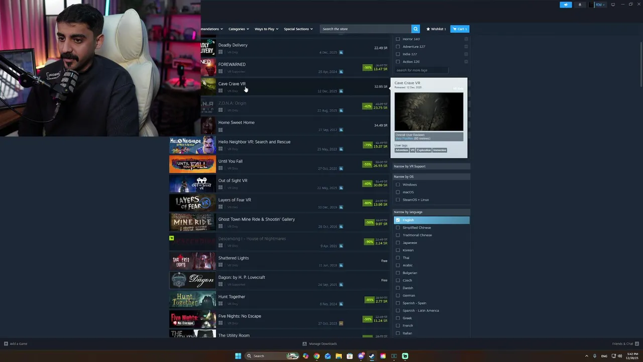Open Microsoft Store from the taskbar
The image size is (643, 362).
(350, 356)
